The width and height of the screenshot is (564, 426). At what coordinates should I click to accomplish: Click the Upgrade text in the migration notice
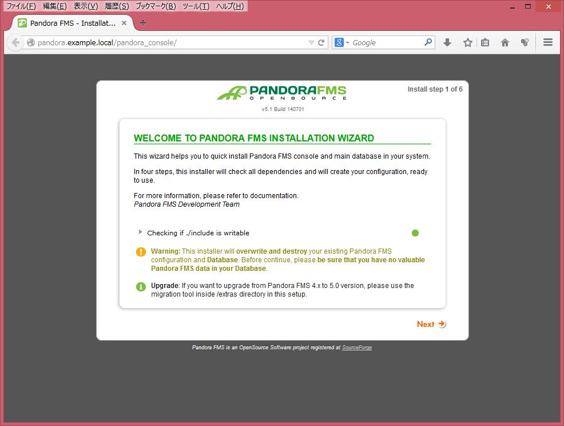pyautogui.click(x=165, y=286)
